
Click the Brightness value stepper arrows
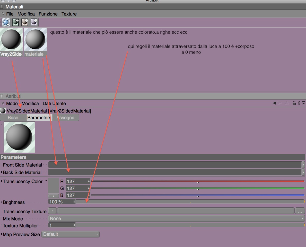pos(74,202)
